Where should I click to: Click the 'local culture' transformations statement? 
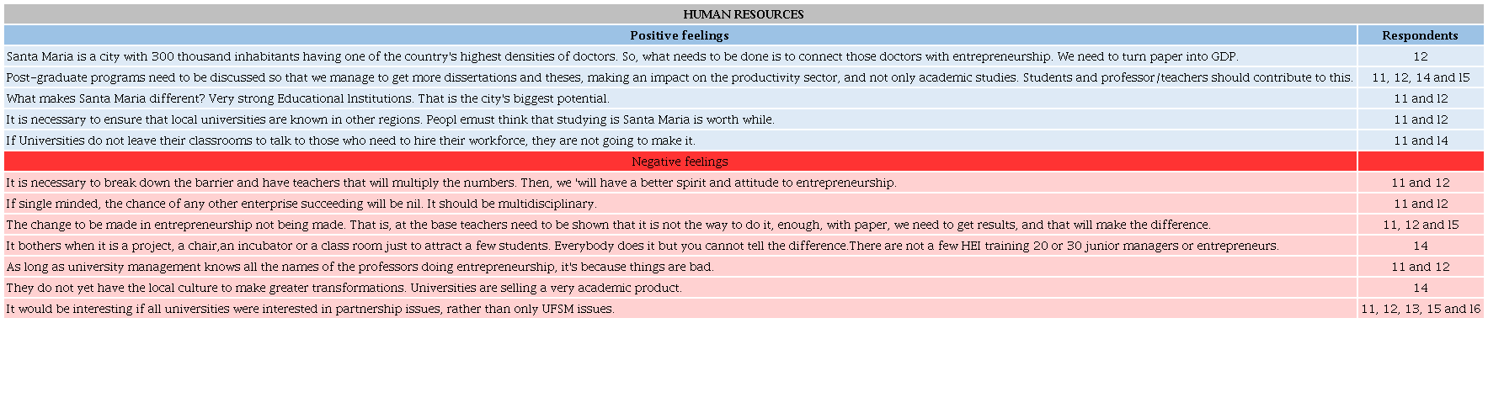344,288
